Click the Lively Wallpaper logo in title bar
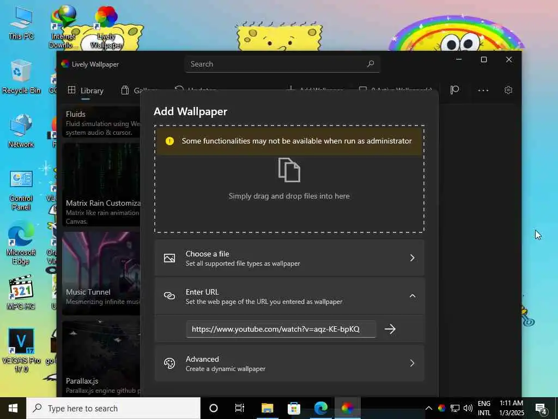 pos(65,64)
